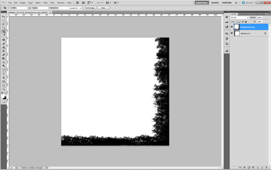
Task: Toggle lock transparent pixels
Action: coord(237,22)
